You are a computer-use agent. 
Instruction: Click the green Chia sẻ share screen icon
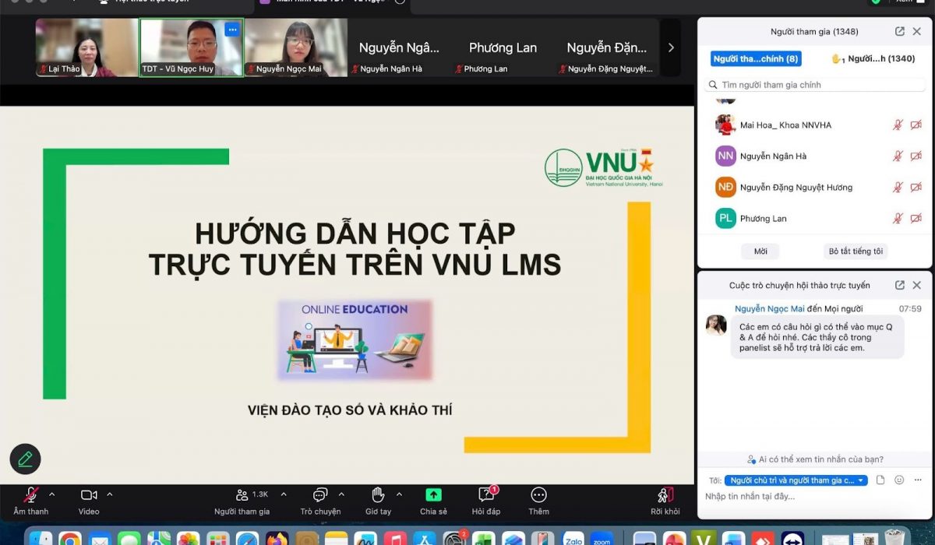click(433, 495)
